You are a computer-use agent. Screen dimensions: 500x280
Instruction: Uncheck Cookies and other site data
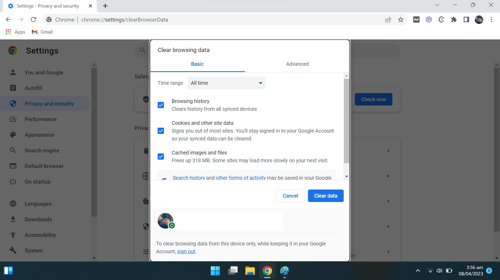pos(161,131)
